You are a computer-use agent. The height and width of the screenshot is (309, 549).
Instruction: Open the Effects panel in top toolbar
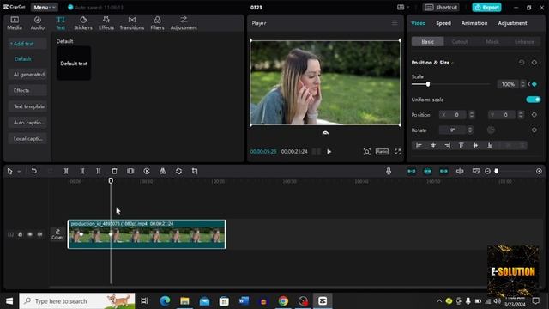tap(106, 23)
